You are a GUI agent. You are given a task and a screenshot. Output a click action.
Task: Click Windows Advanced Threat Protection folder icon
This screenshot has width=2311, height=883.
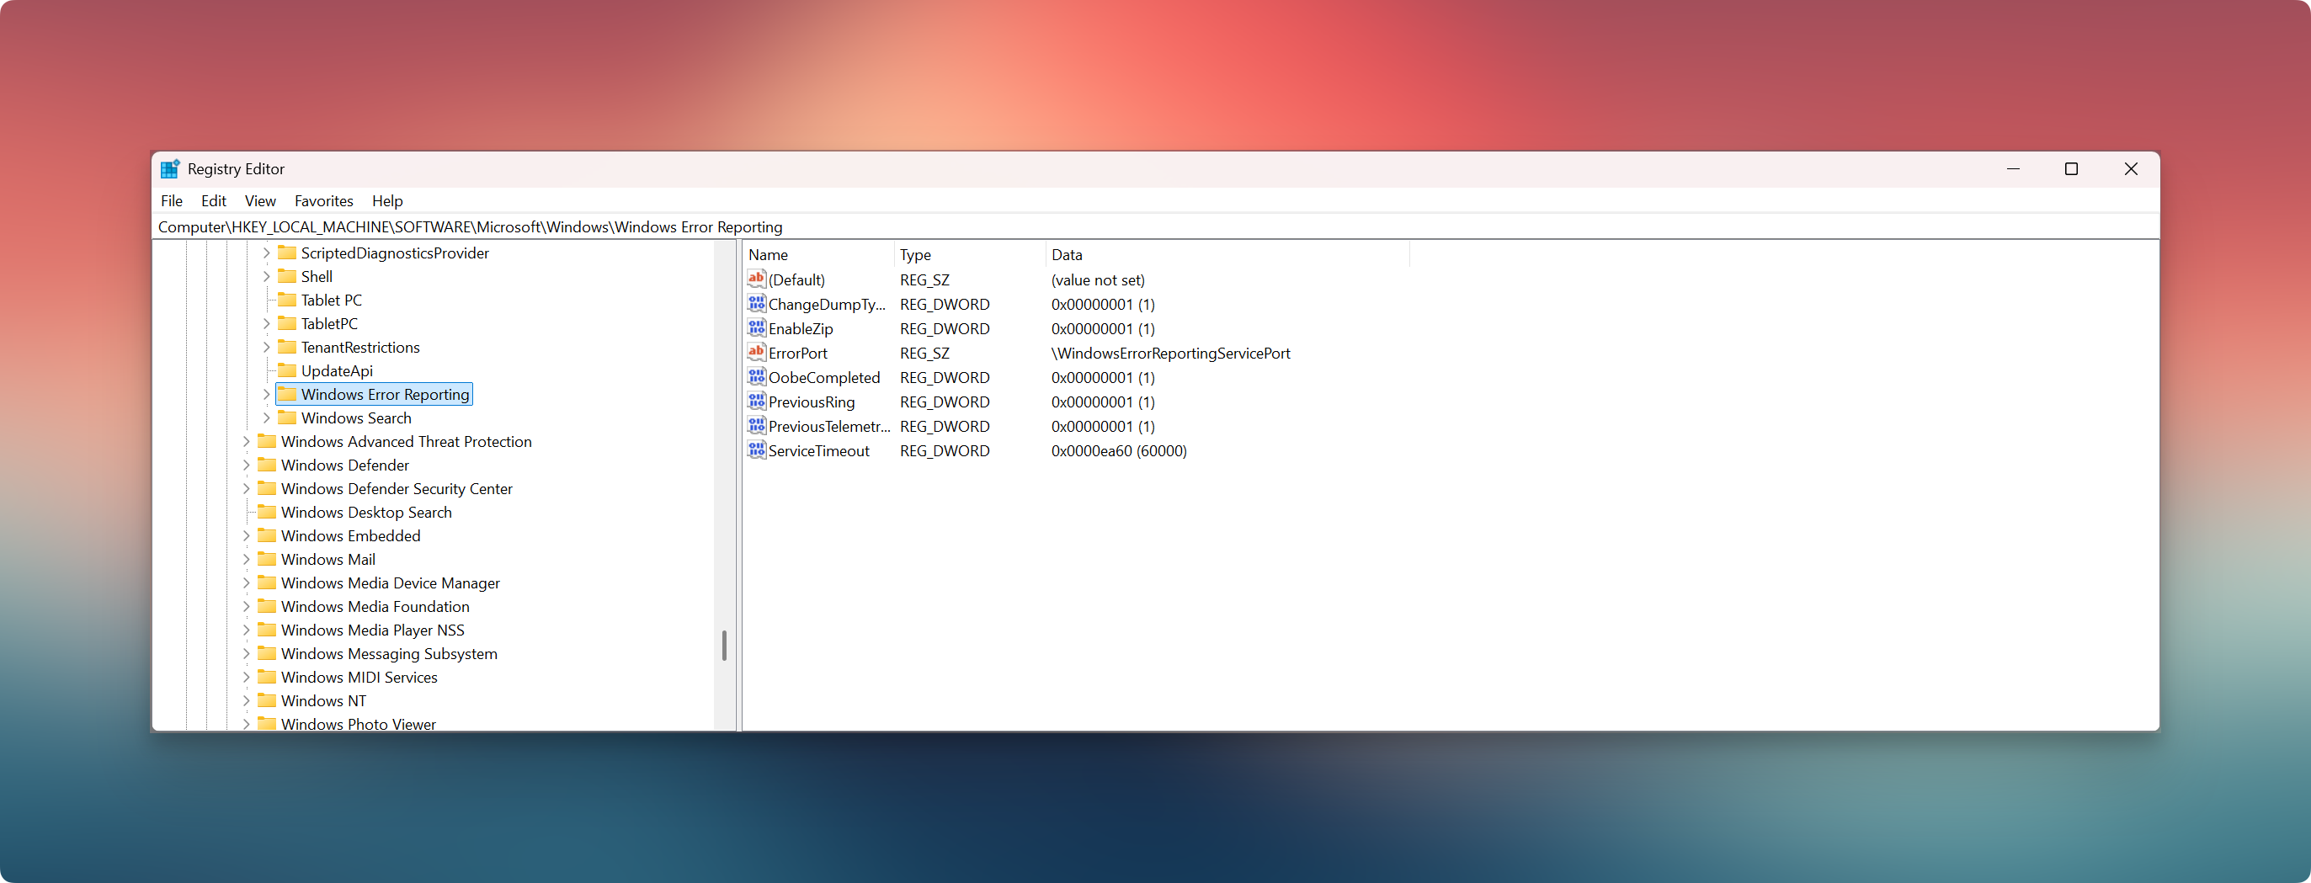click(x=266, y=440)
